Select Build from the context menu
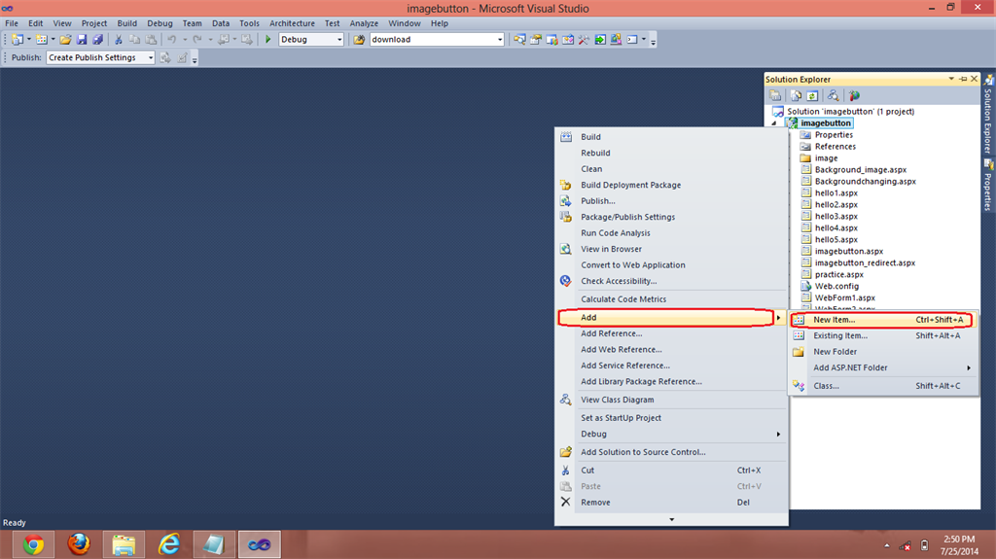Viewport: 996px width, 559px height. (x=671, y=137)
